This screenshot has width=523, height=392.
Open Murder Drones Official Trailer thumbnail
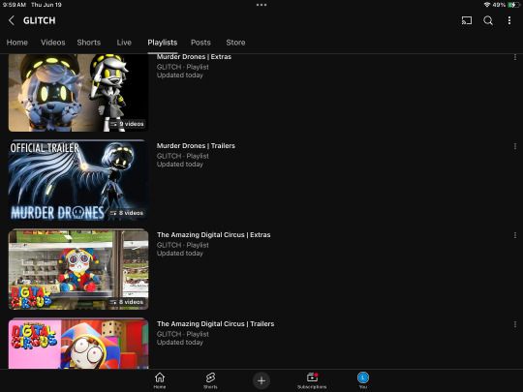78,180
